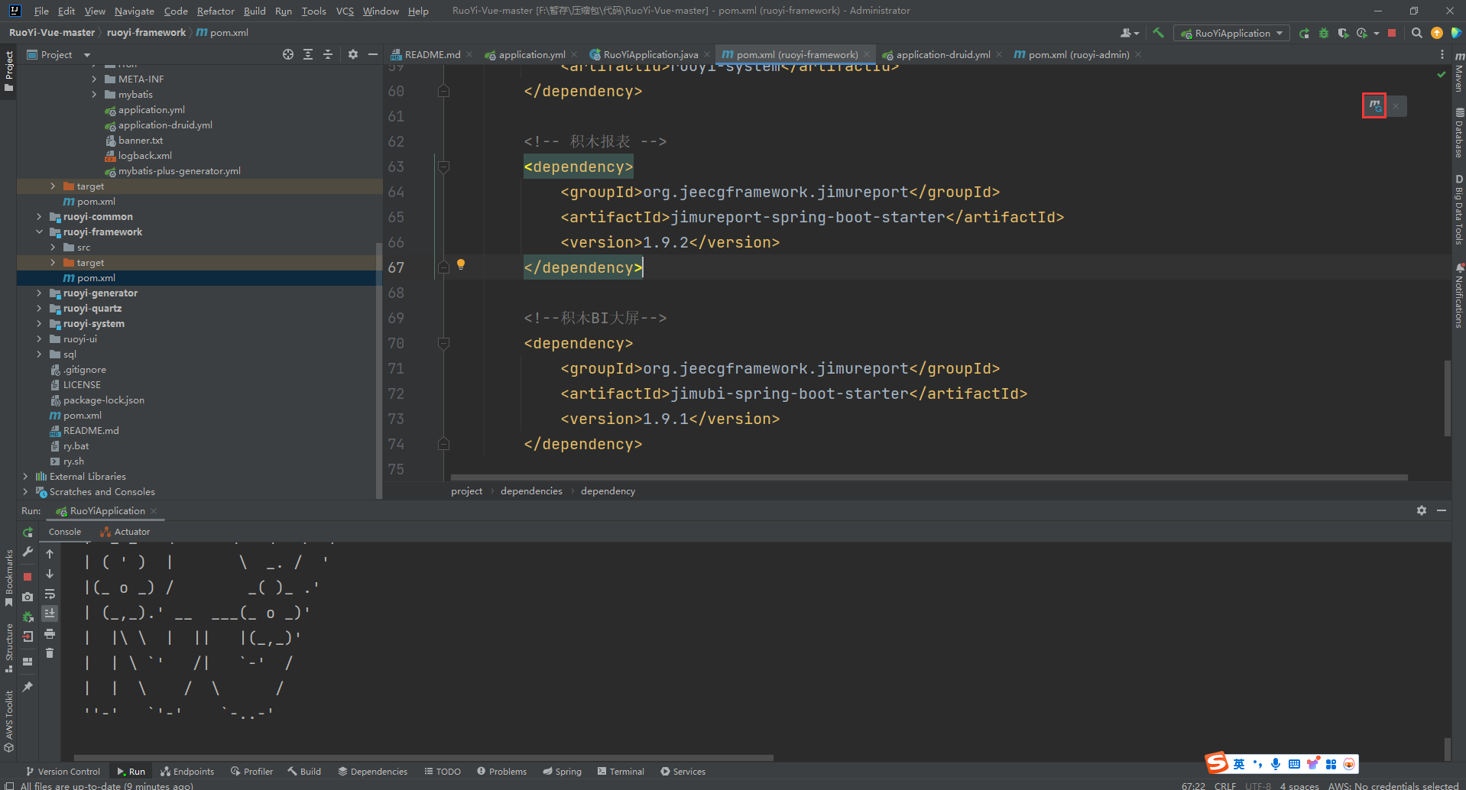Screen dimensions: 1466x790
Task: Open code with me user dropdown
Action: pos(1129,33)
